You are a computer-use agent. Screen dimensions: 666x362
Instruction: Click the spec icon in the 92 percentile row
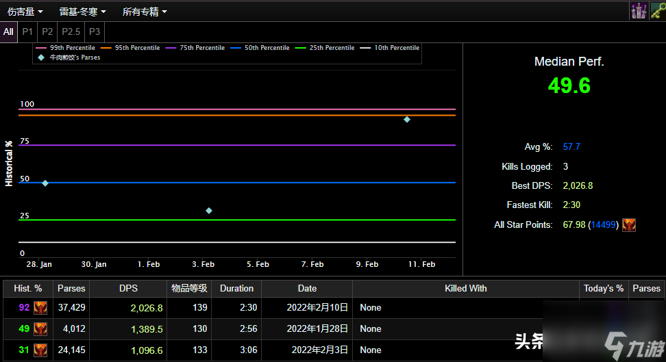[x=40, y=308]
